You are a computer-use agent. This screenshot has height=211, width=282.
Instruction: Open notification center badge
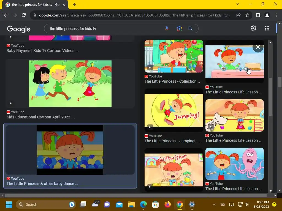274,204
